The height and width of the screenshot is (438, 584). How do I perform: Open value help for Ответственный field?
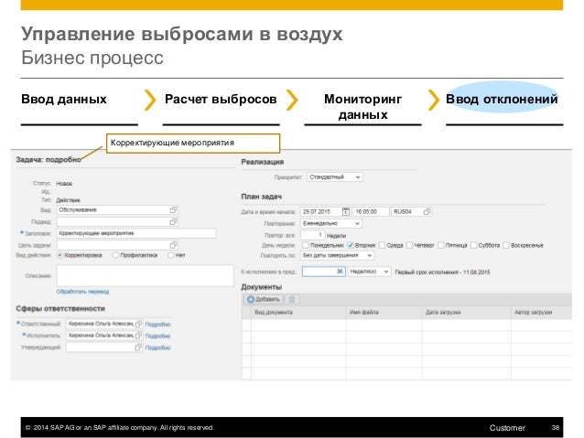coord(139,323)
